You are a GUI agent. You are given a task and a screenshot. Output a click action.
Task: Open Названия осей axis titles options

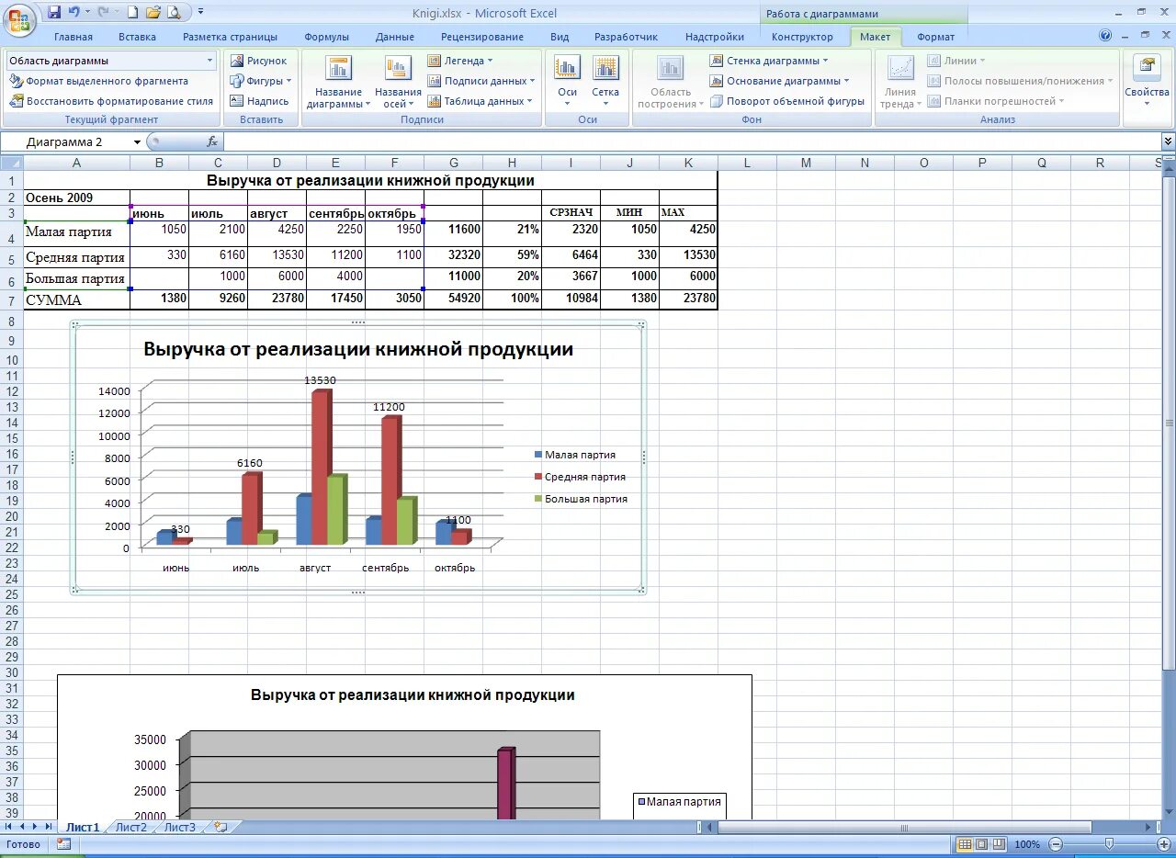coord(398,82)
